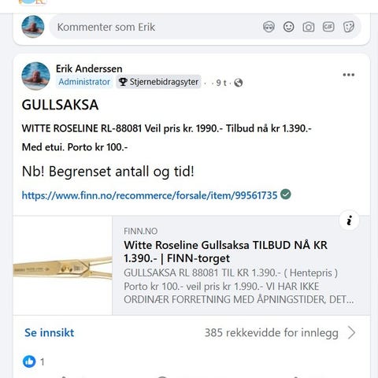Viewport: 378px width, 378px height.
Task: Open Se innsikt post insights
Action: point(50,332)
